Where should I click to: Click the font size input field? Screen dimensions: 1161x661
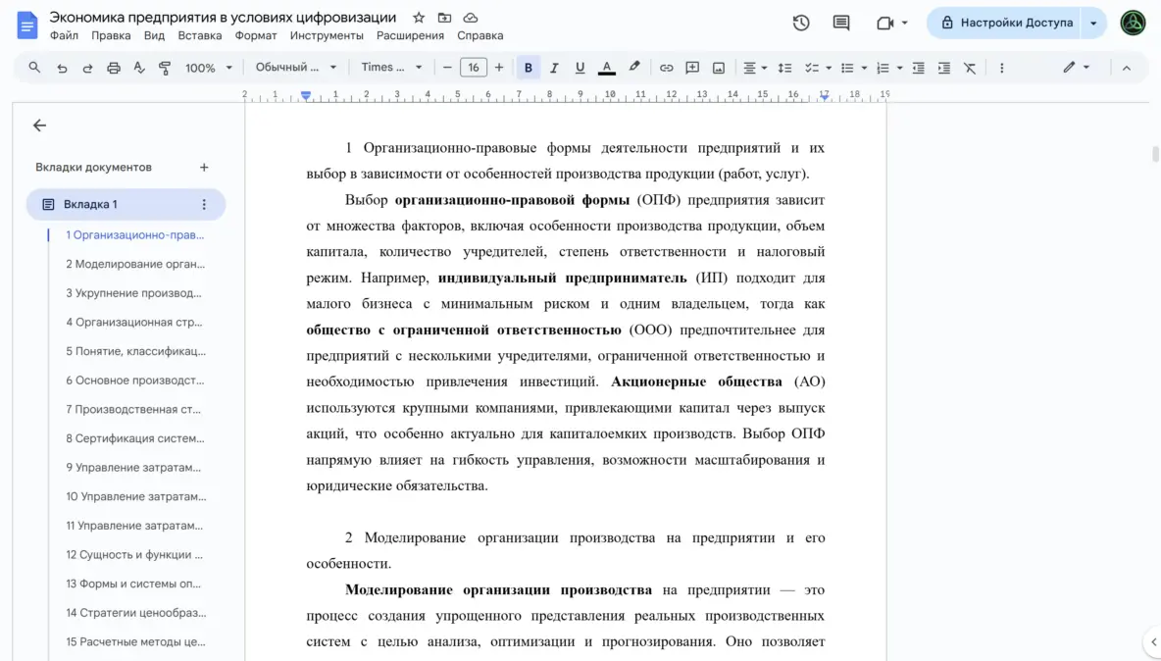[474, 68]
